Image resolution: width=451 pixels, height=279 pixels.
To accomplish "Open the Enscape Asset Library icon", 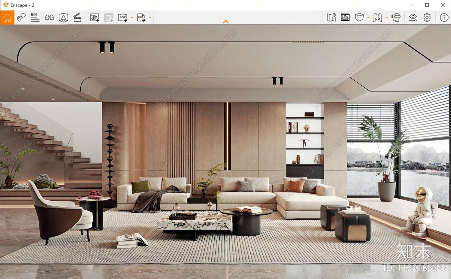I will click(63, 17).
